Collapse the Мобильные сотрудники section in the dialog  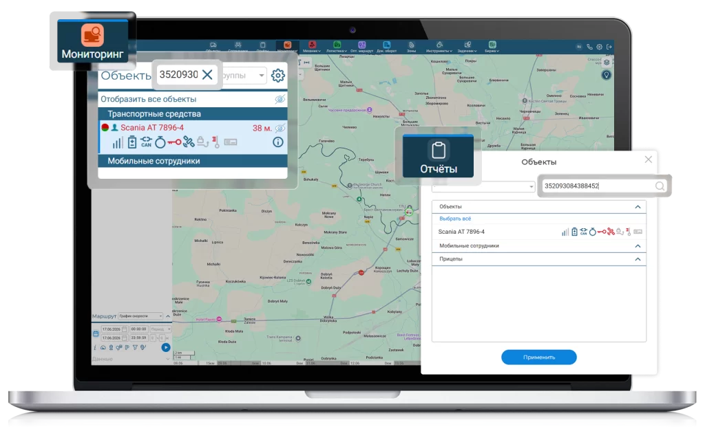click(x=638, y=246)
